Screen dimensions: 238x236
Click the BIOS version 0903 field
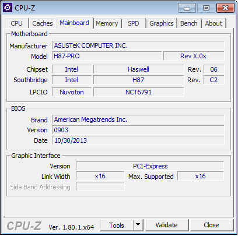[x=138, y=130]
